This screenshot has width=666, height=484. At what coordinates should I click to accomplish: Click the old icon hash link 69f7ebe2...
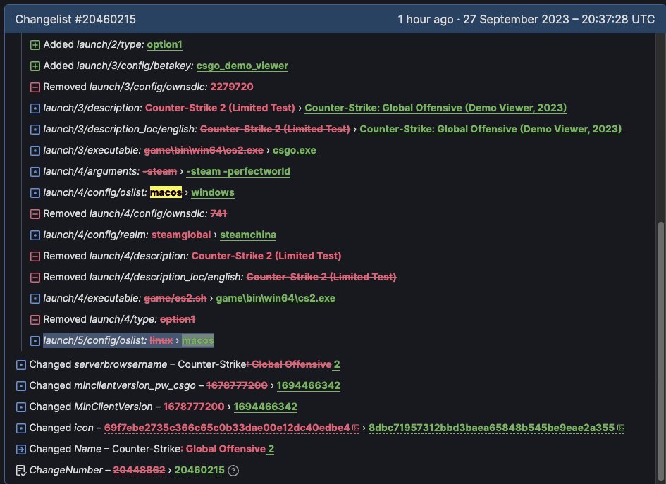227,428
